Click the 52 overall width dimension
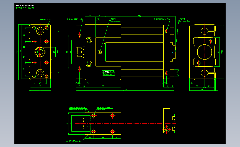This screenshot has width=240, height=147. tap(40, 90)
